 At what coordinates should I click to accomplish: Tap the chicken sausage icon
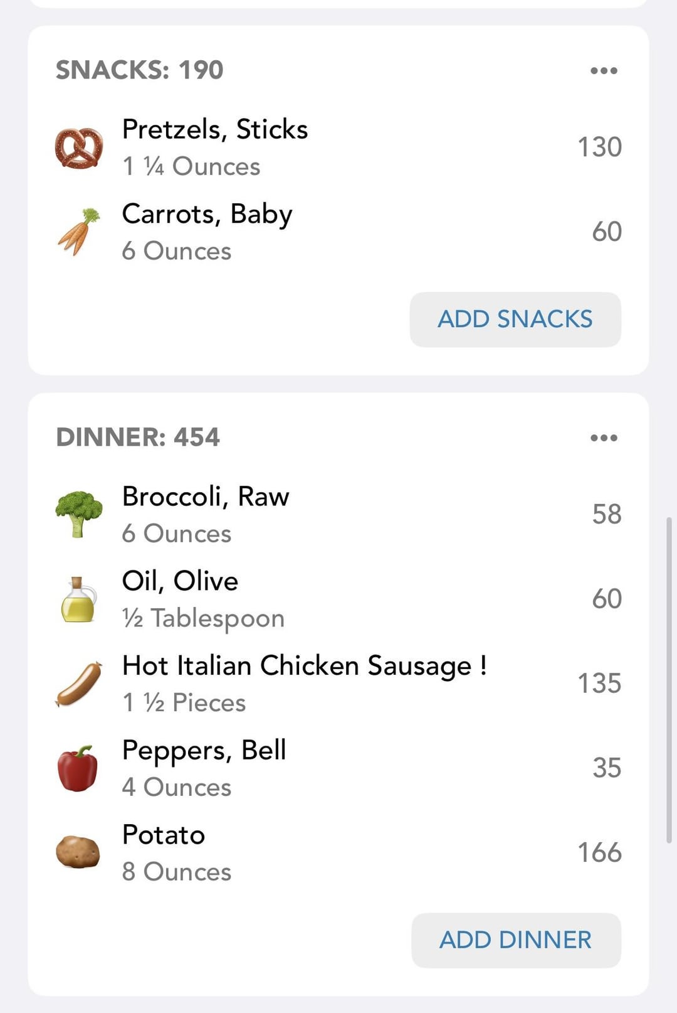pyautogui.click(x=79, y=683)
